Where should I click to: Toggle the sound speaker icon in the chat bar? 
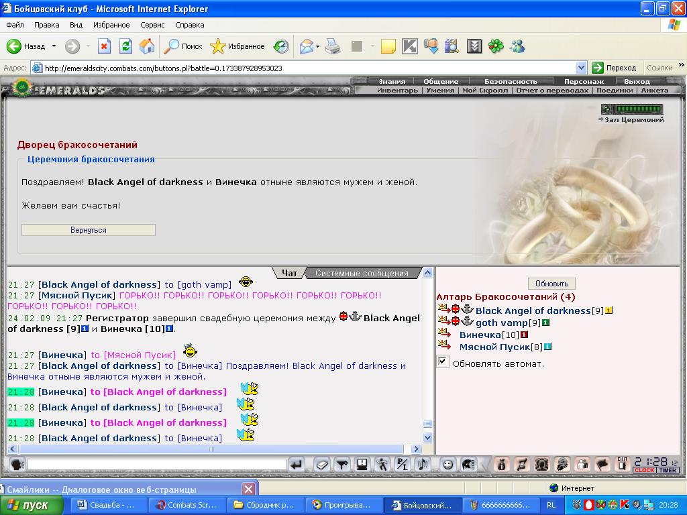[x=423, y=464]
